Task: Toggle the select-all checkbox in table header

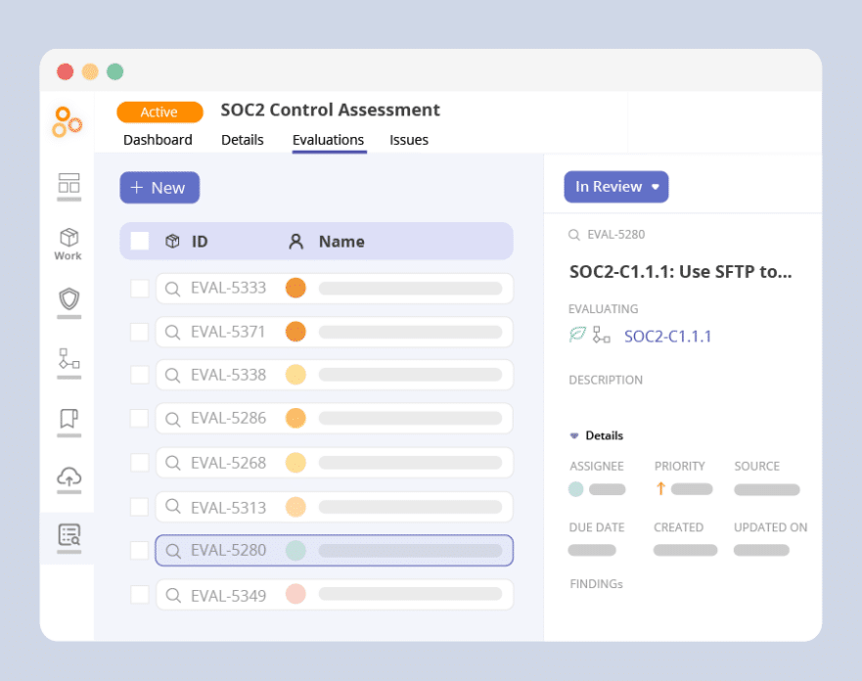Action: coord(140,242)
